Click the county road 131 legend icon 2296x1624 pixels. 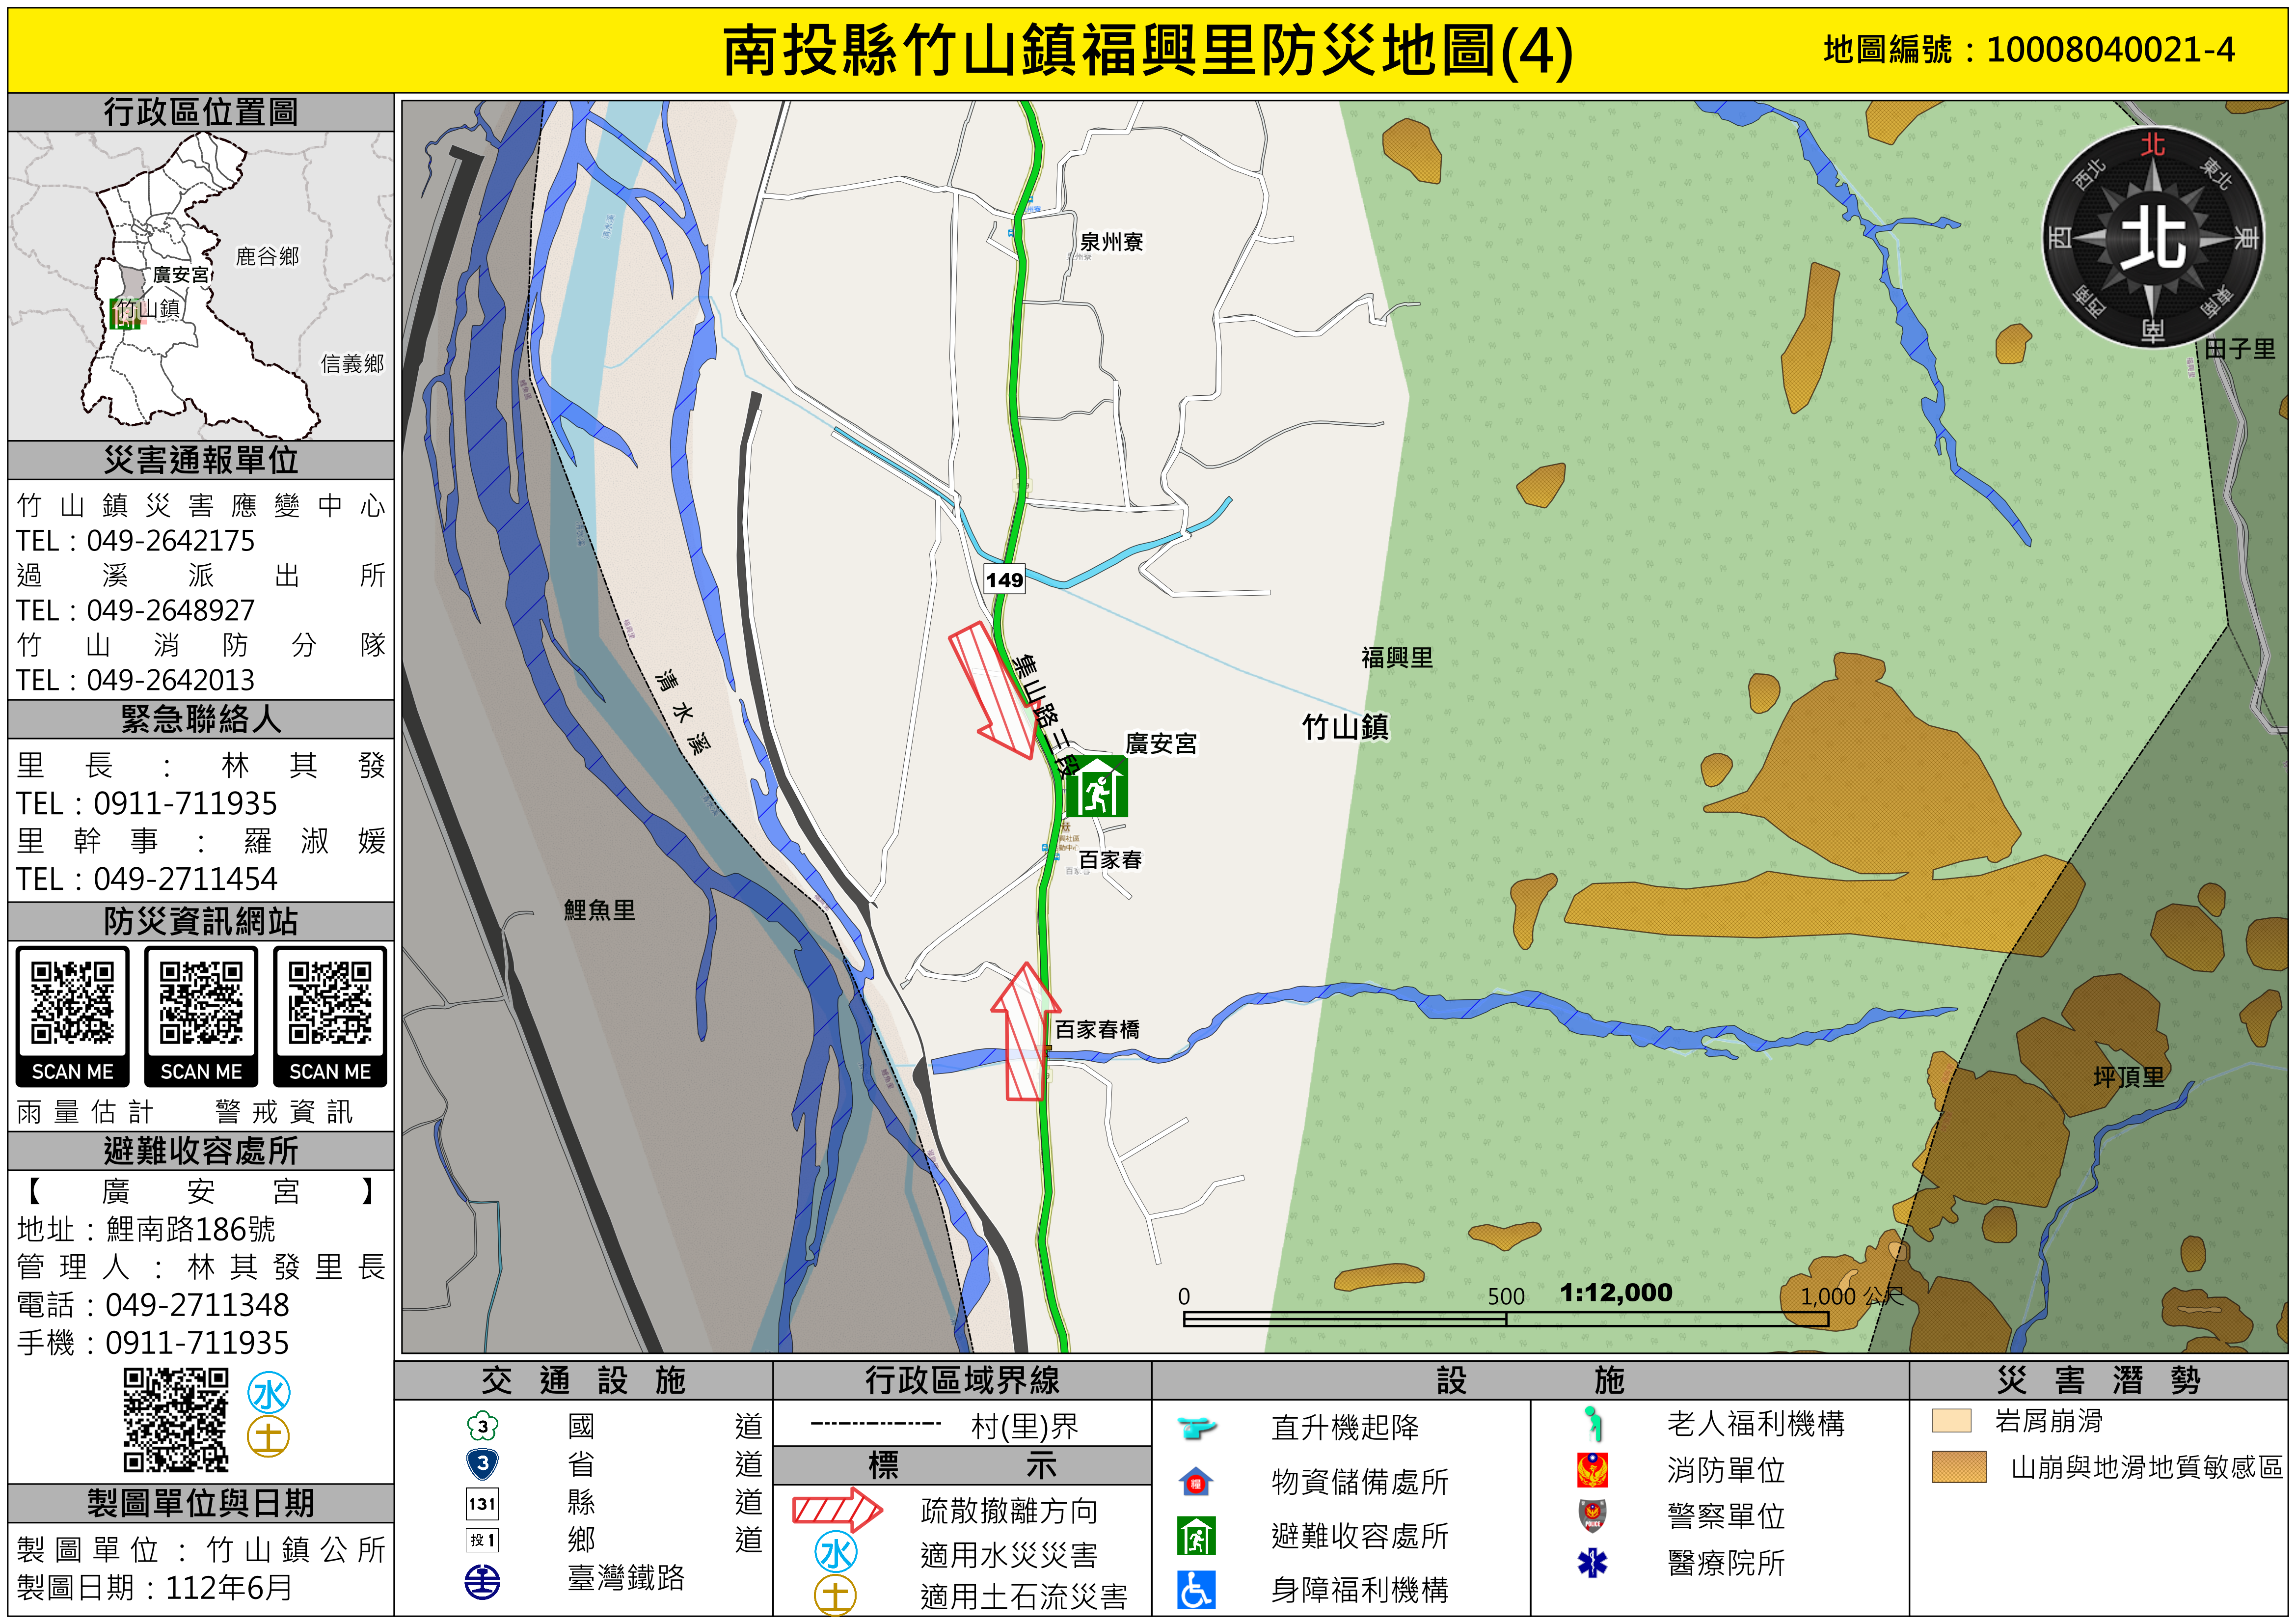click(483, 1503)
